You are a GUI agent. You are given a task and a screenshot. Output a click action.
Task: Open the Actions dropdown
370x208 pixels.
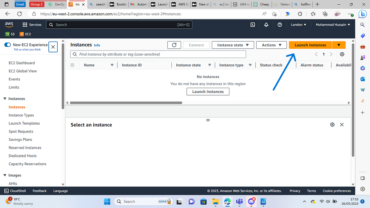[272, 45]
